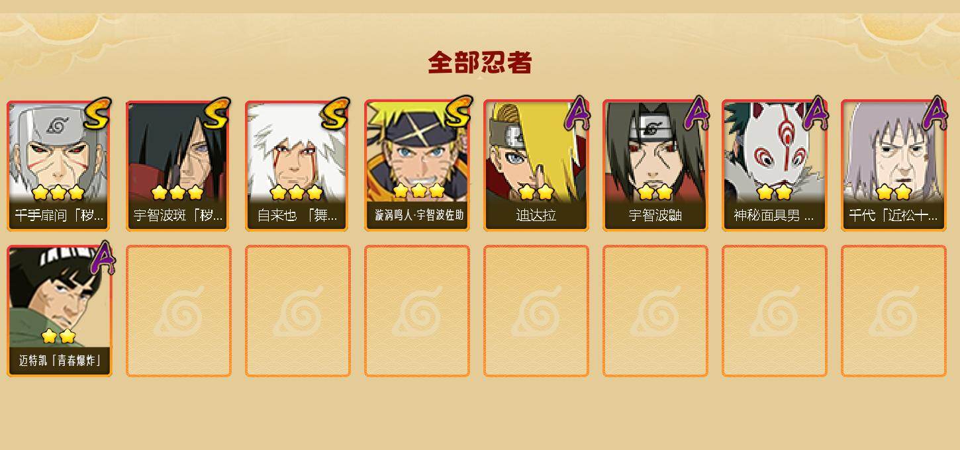Screen dimensions: 960x450
Task: Open the 宇智波斑 ninja card
Action: (x=178, y=166)
